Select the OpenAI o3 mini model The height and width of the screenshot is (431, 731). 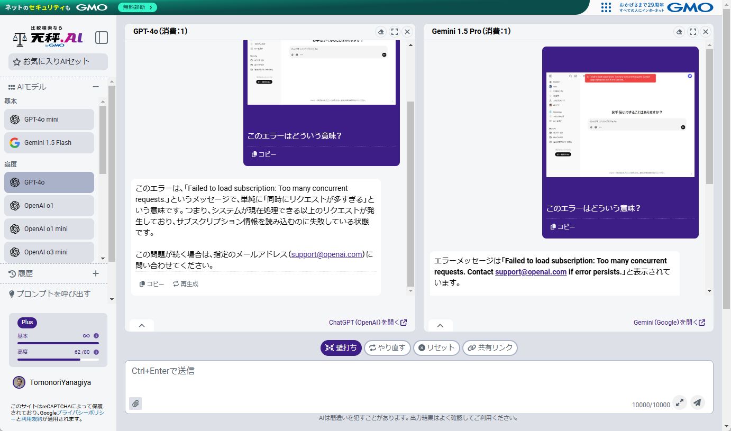(x=49, y=252)
